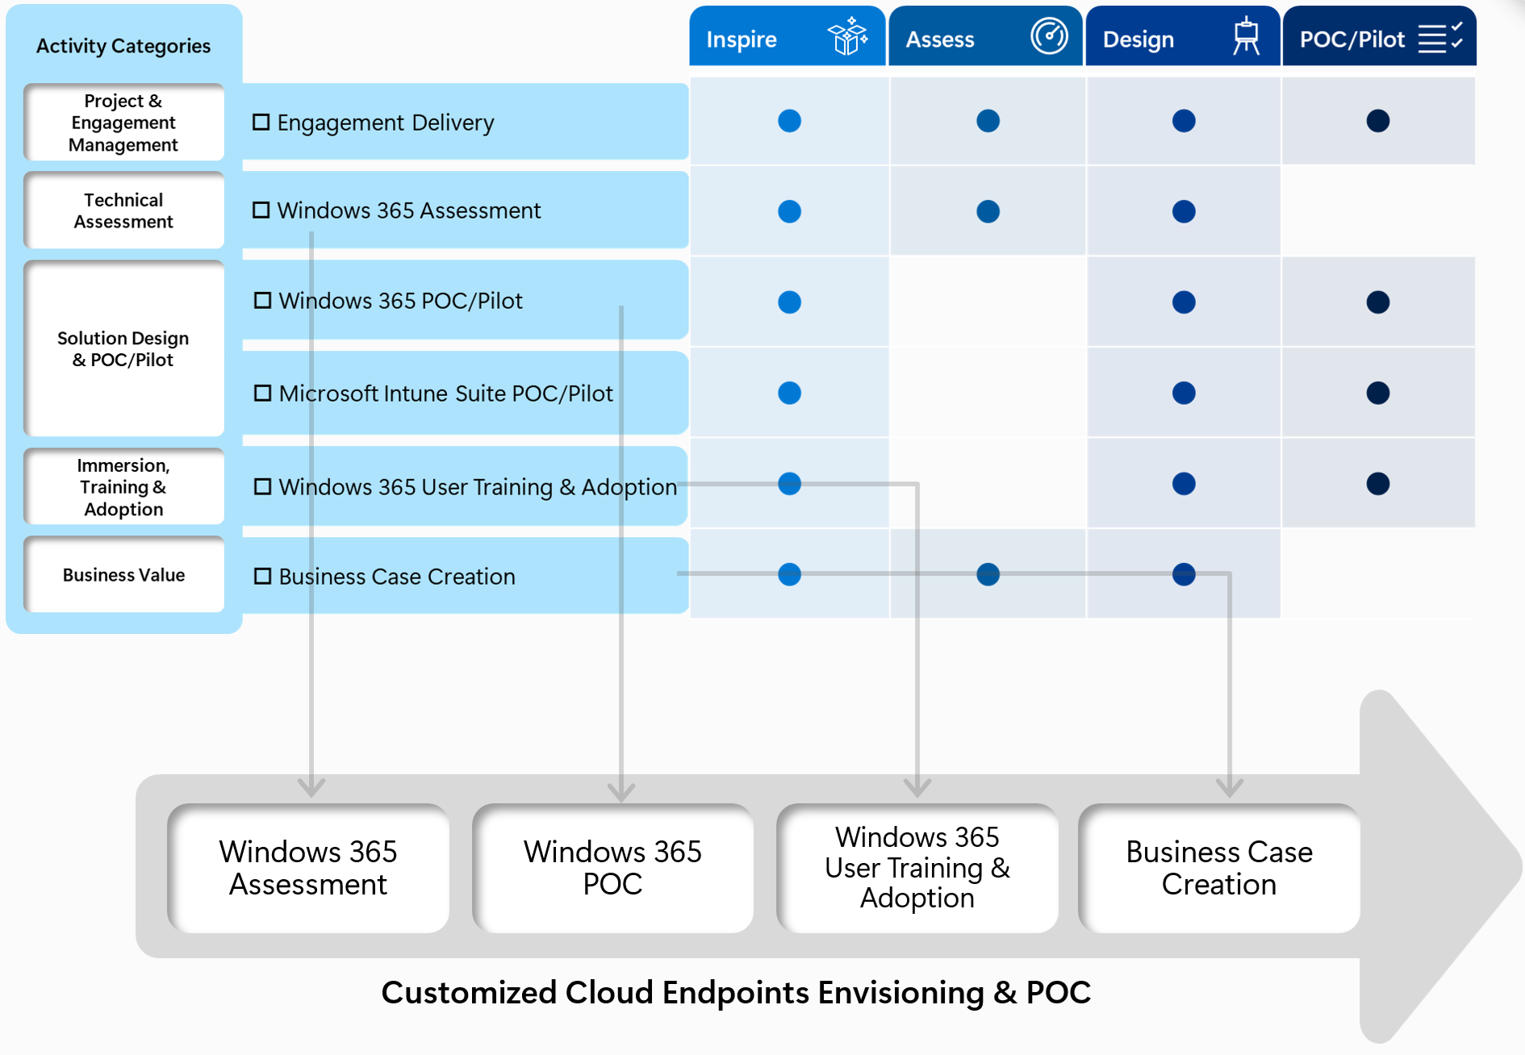1525x1055 pixels.
Task: Click Windows 365 POC/Pilot dot under Design
Action: pyautogui.click(x=1184, y=302)
